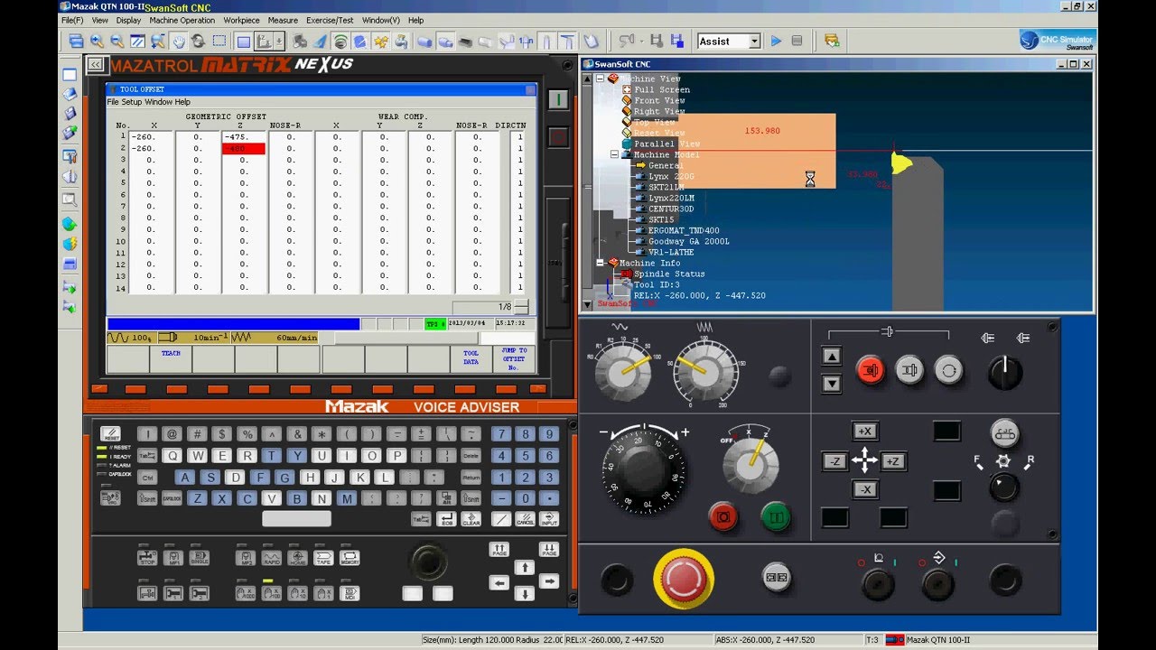The height and width of the screenshot is (650, 1156).
Task: Choose the ERGOMAT_TND400 machine model
Action: [x=684, y=230]
